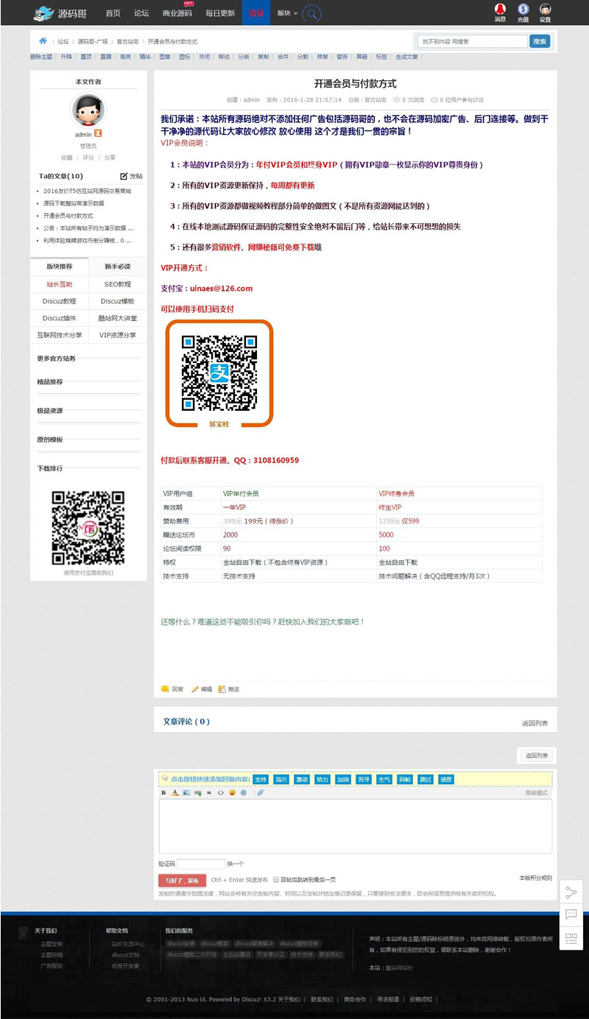Click 置顶 moderation link

86,57
